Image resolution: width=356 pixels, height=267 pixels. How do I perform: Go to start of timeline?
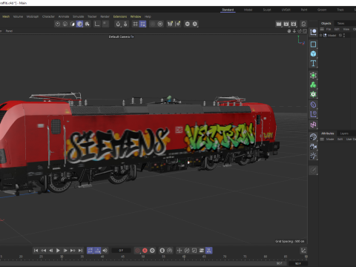pyautogui.click(x=36, y=251)
